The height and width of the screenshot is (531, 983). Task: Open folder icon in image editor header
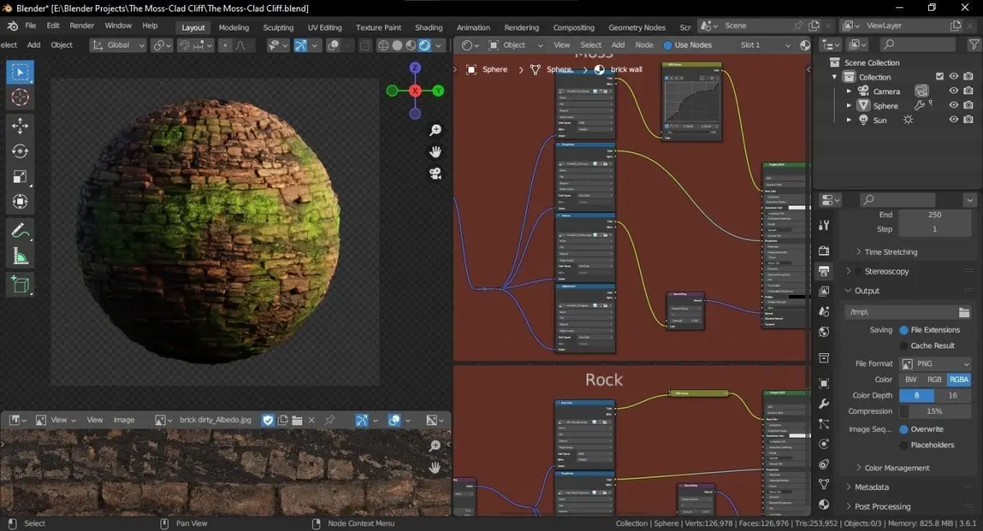click(297, 420)
